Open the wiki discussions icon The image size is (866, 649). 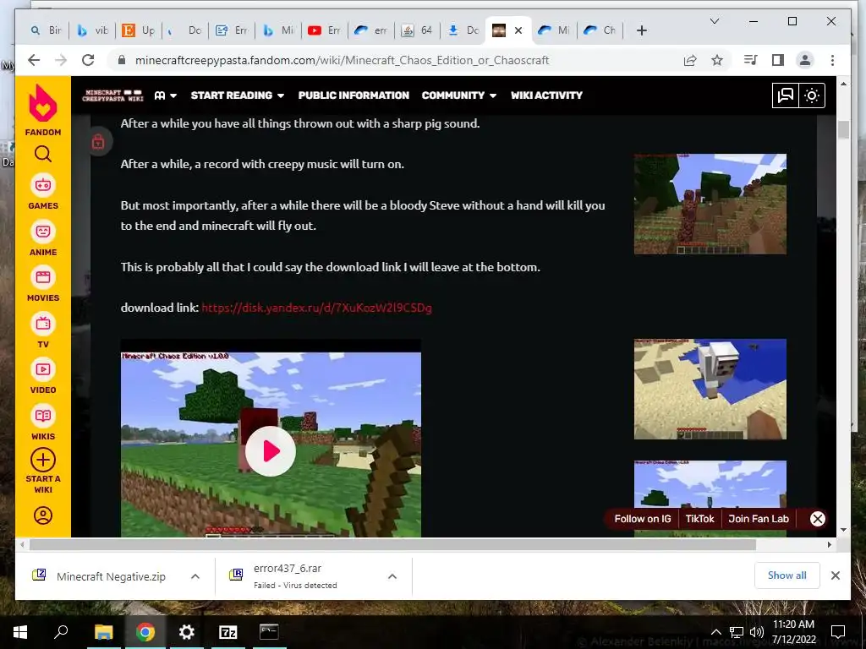(x=785, y=95)
